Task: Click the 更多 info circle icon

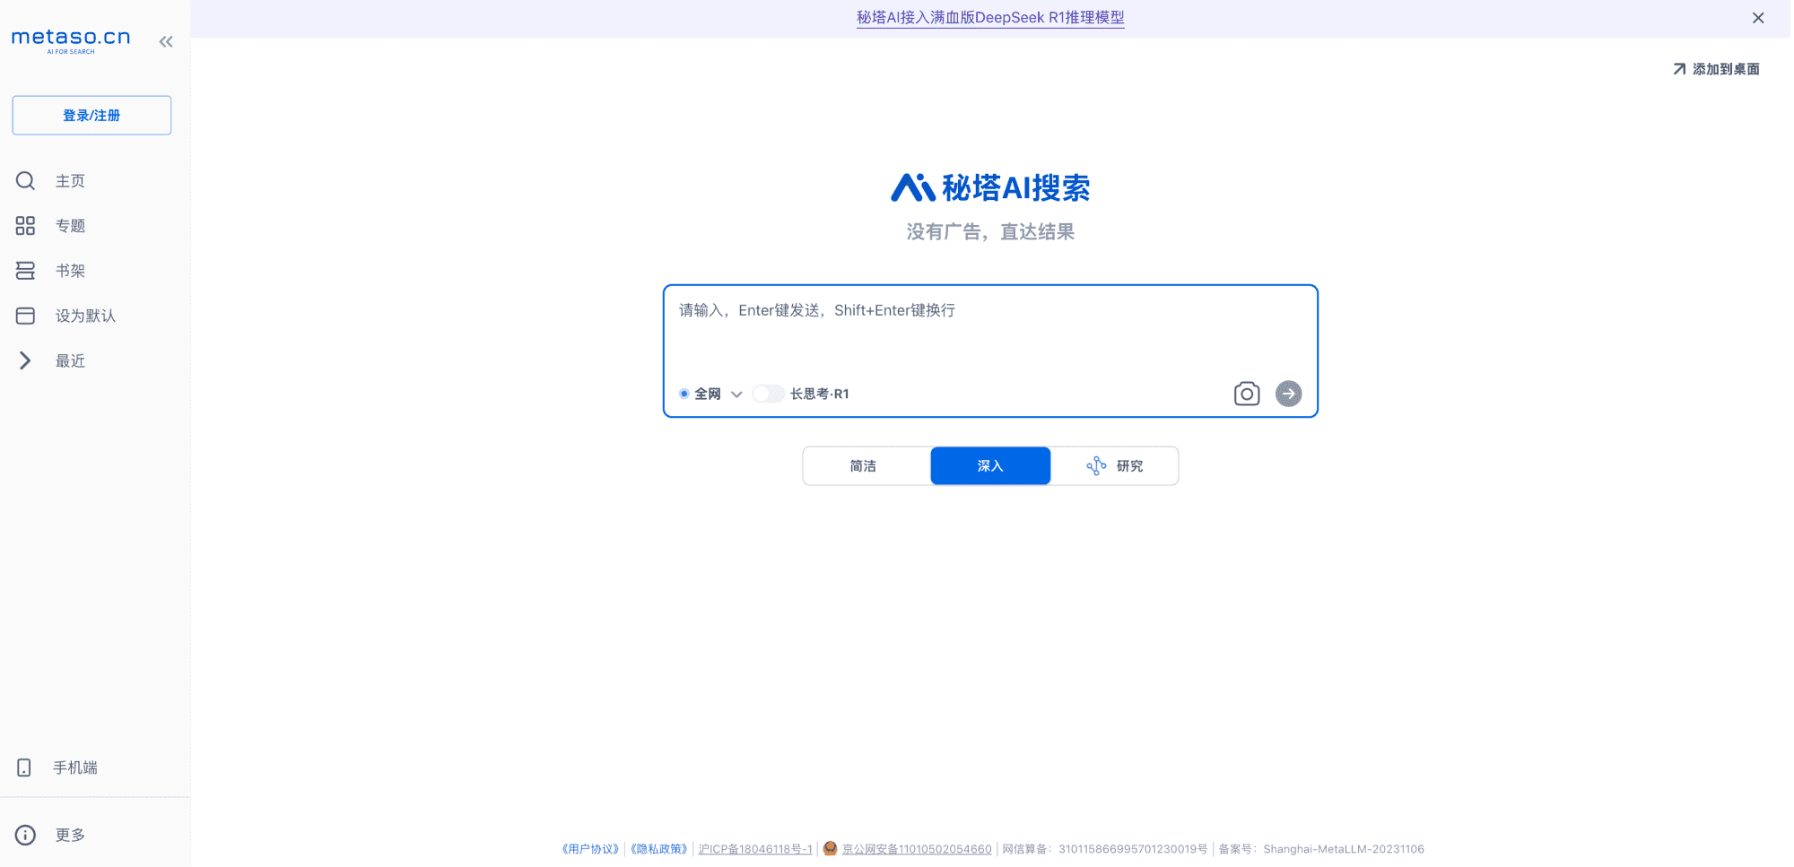Action: pos(25,835)
